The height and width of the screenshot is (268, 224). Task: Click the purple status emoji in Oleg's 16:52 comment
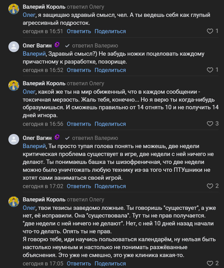click(57, 45)
